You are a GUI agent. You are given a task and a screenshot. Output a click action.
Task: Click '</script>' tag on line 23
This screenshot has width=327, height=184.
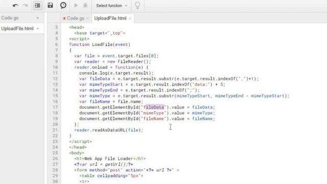(x=81, y=142)
